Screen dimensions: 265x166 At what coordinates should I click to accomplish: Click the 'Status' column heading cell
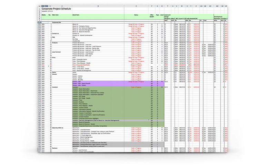[136, 15]
